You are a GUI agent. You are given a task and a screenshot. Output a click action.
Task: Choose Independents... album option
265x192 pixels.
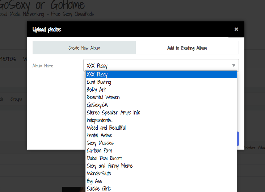click(x=161, y=120)
